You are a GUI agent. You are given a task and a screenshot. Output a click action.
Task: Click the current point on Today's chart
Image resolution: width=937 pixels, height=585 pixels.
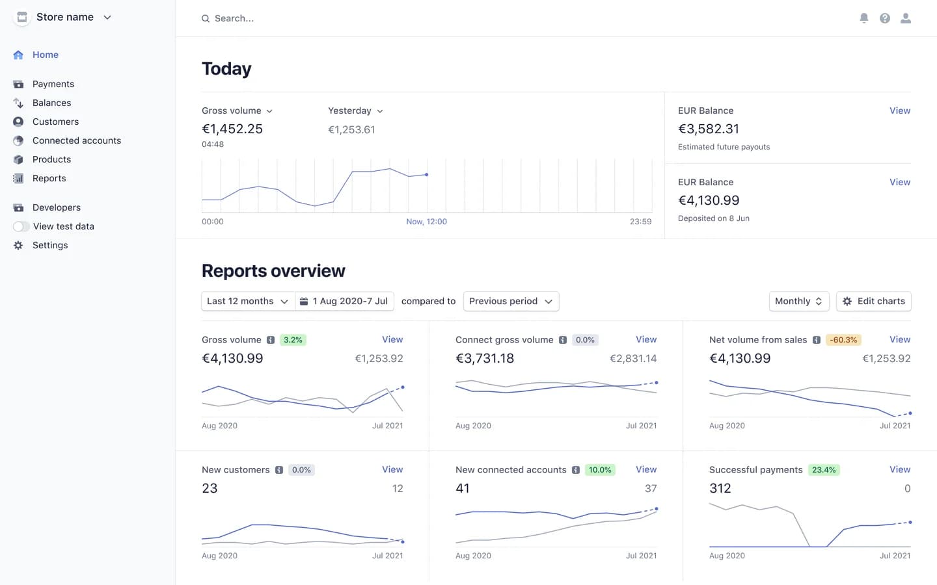(427, 175)
